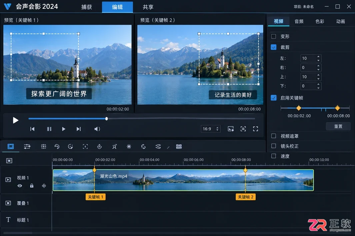Click the track icon above 视频 1 header

click(9, 161)
